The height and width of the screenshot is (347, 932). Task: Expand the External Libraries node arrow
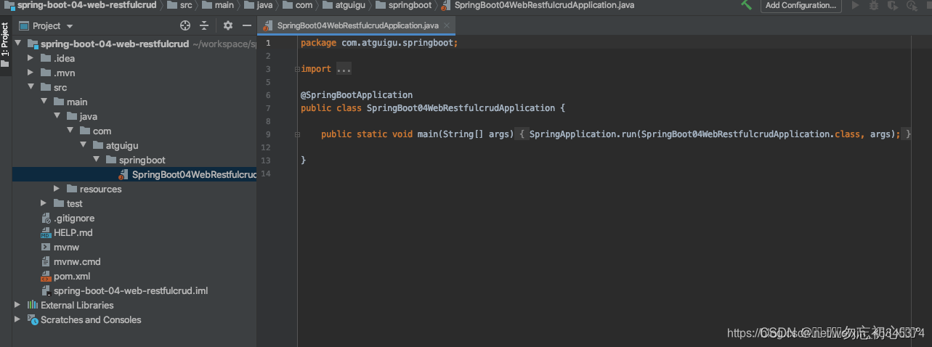(18, 305)
